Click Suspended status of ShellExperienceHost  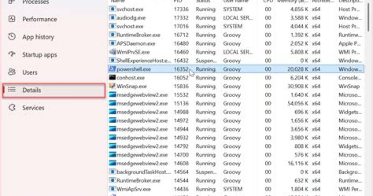206,61
